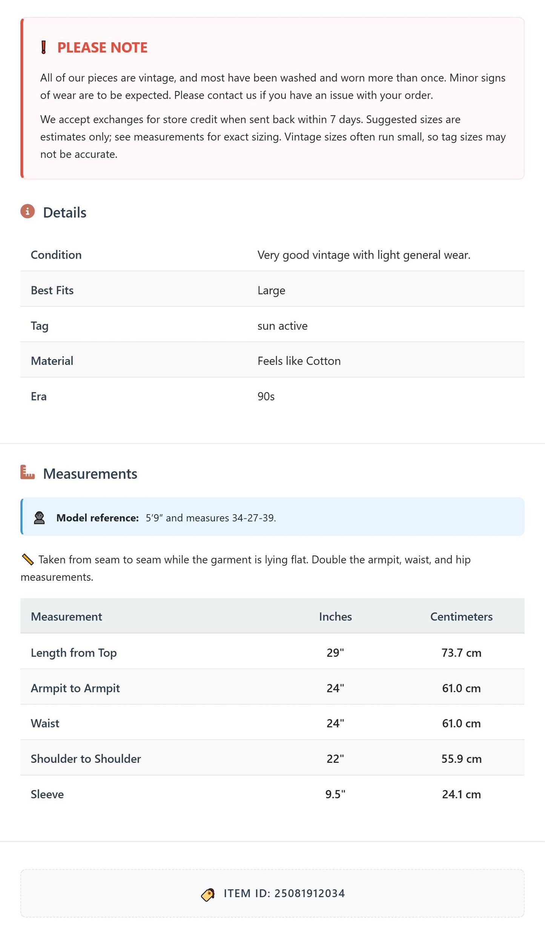The height and width of the screenshot is (935, 545).
Task: Select the Condition row label
Action: pyautogui.click(x=56, y=255)
